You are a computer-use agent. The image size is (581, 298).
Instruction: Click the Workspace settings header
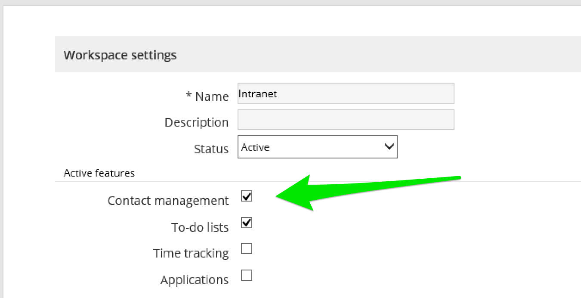tap(120, 55)
